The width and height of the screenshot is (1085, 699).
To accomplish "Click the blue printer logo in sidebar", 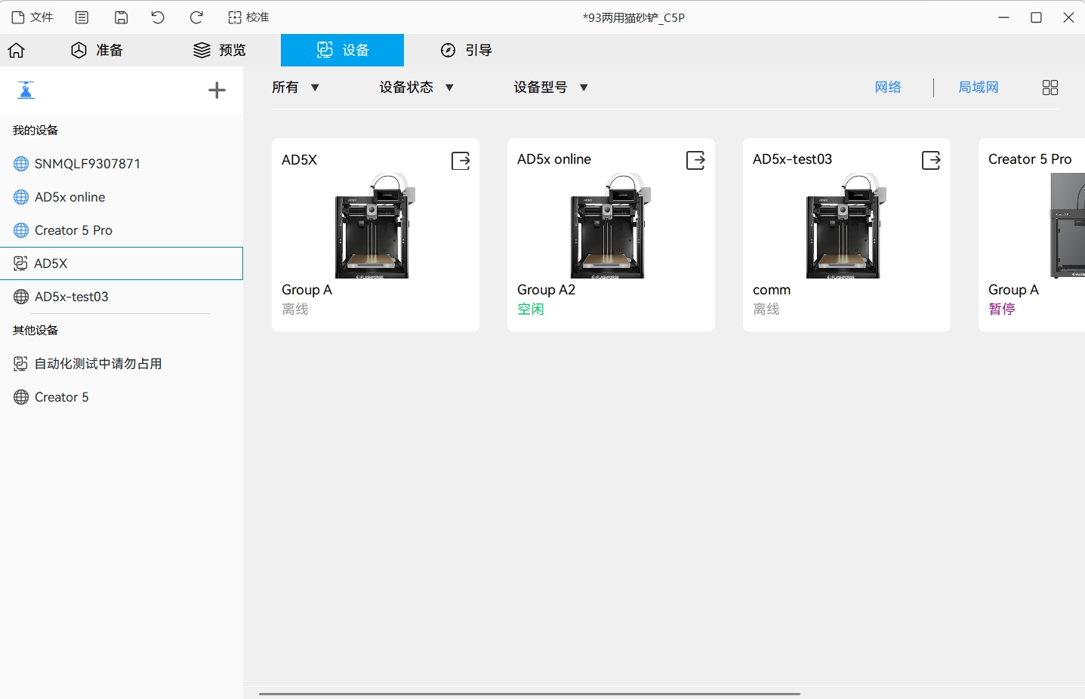I will pyautogui.click(x=26, y=91).
